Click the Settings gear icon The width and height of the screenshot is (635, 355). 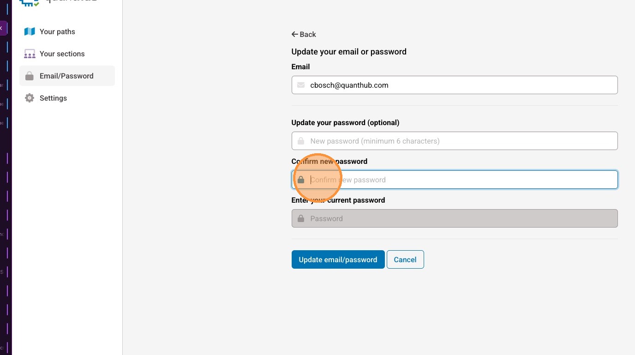click(30, 98)
